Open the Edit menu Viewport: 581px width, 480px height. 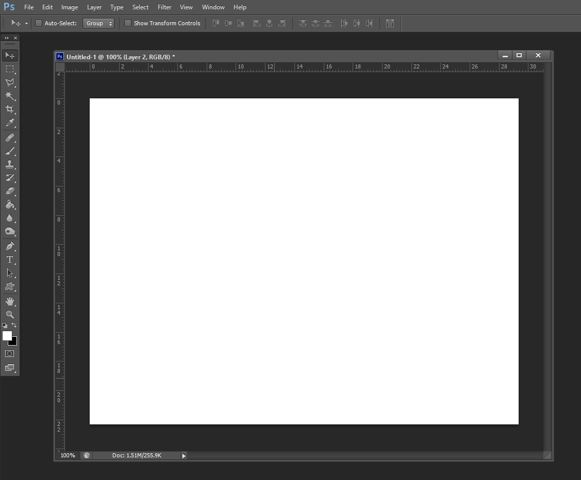click(x=47, y=7)
